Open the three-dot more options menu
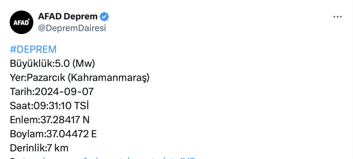Viewport: 353px width, 159px height. point(337,17)
